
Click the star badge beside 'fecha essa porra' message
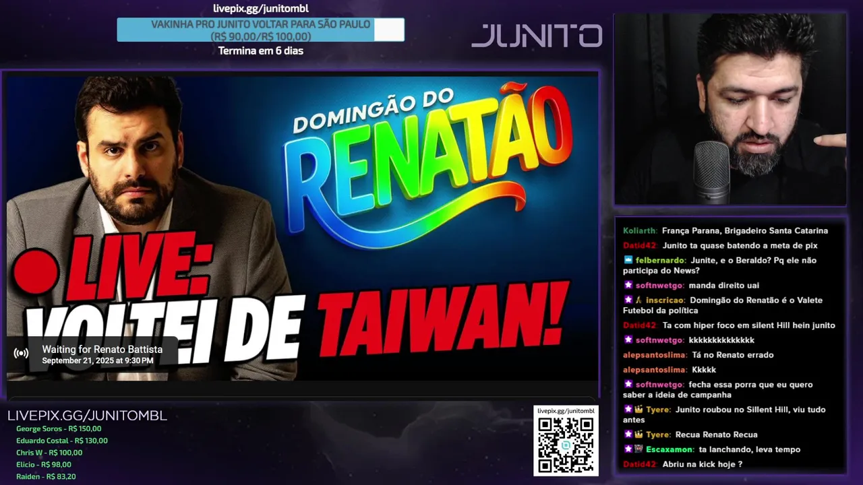628,385
